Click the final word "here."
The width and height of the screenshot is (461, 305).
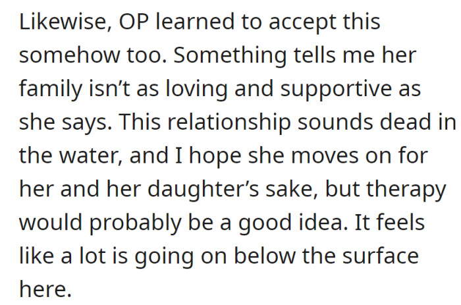pos(43,289)
